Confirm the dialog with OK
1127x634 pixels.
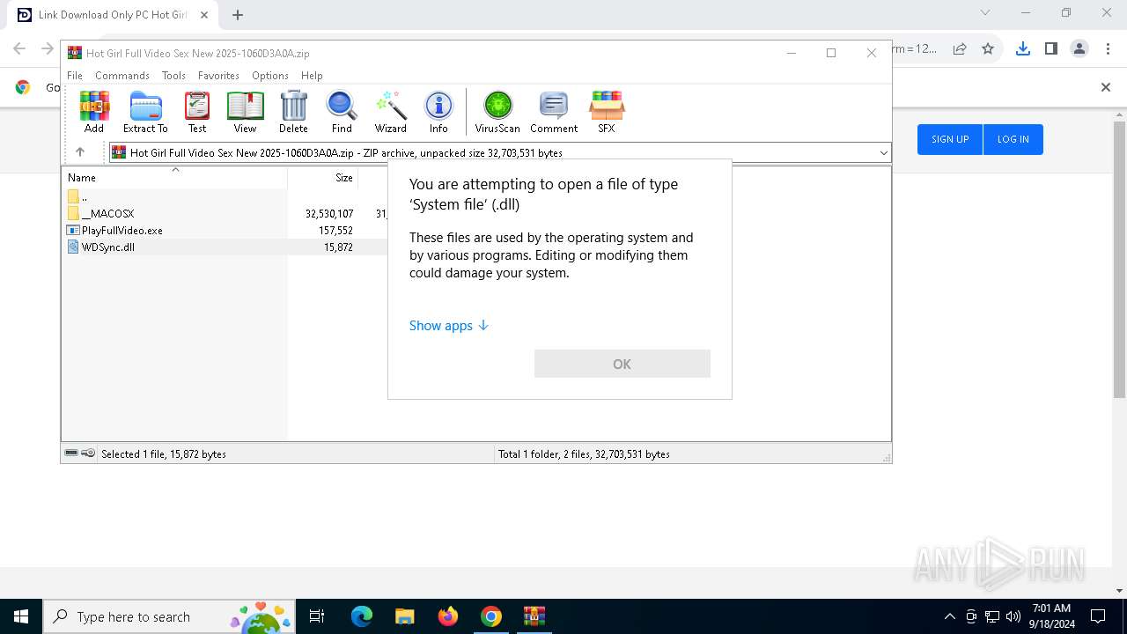coord(622,364)
